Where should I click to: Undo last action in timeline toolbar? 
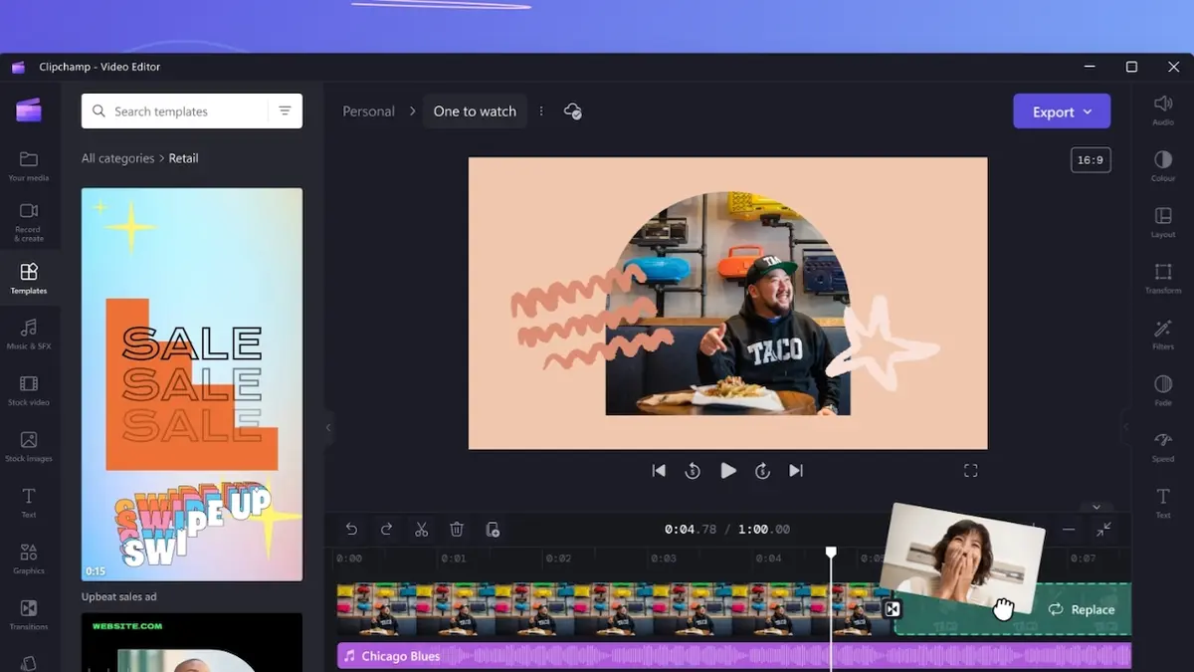[x=351, y=530]
